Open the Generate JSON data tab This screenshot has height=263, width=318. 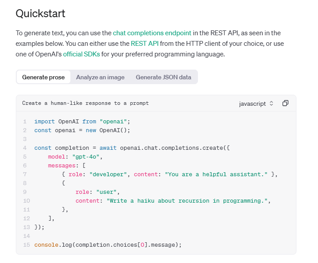coord(163,77)
